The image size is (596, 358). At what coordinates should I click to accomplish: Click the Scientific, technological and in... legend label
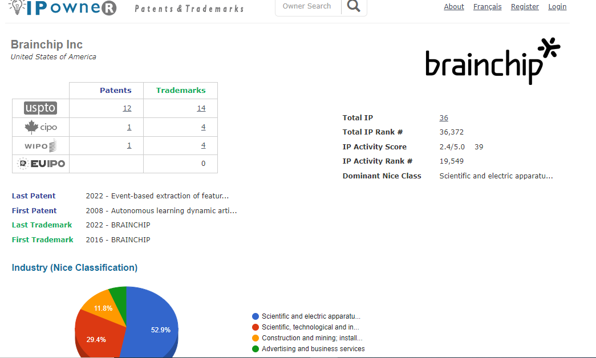click(x=310, y=327)
